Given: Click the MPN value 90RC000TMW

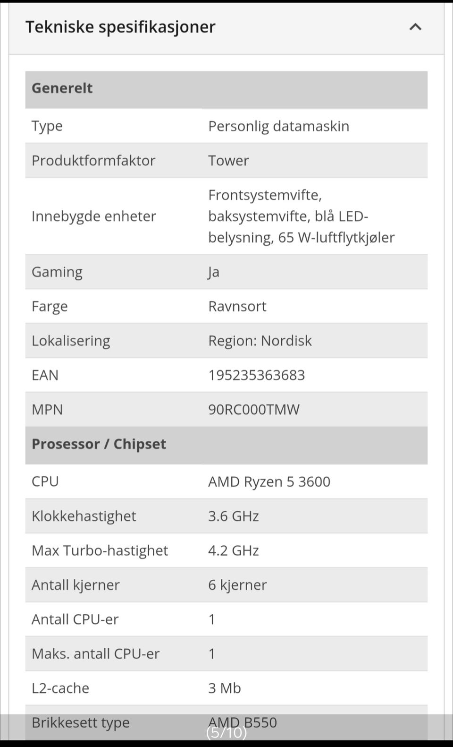Looking at the screenshot, I should [253, 410].
